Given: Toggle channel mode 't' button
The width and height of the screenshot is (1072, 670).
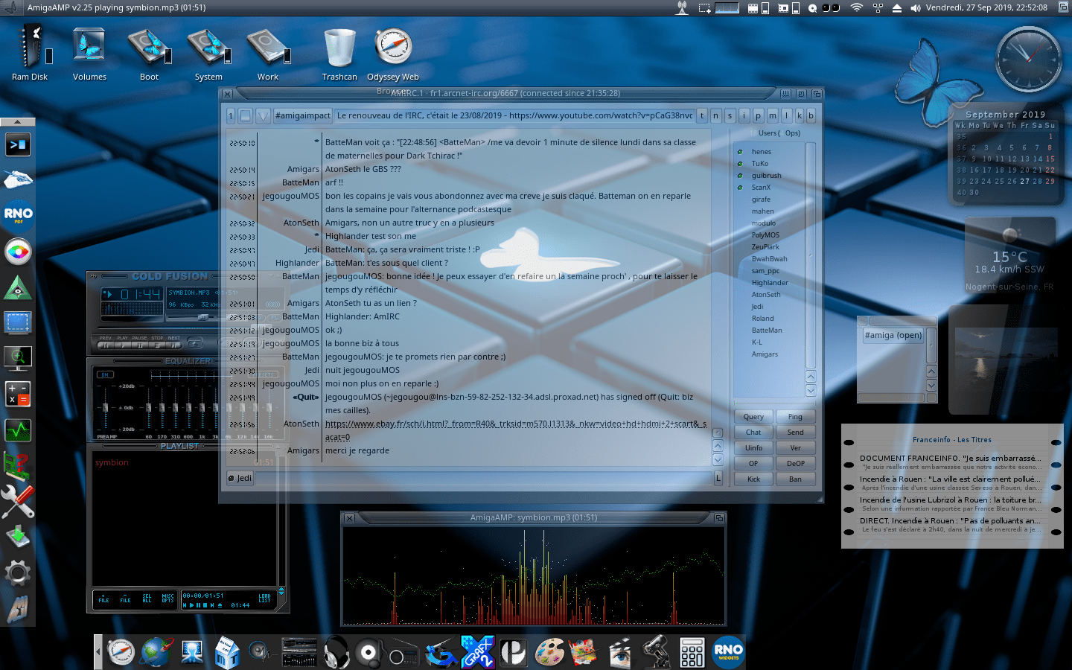Looking at the screenshot, I should [x=702, y=115].
